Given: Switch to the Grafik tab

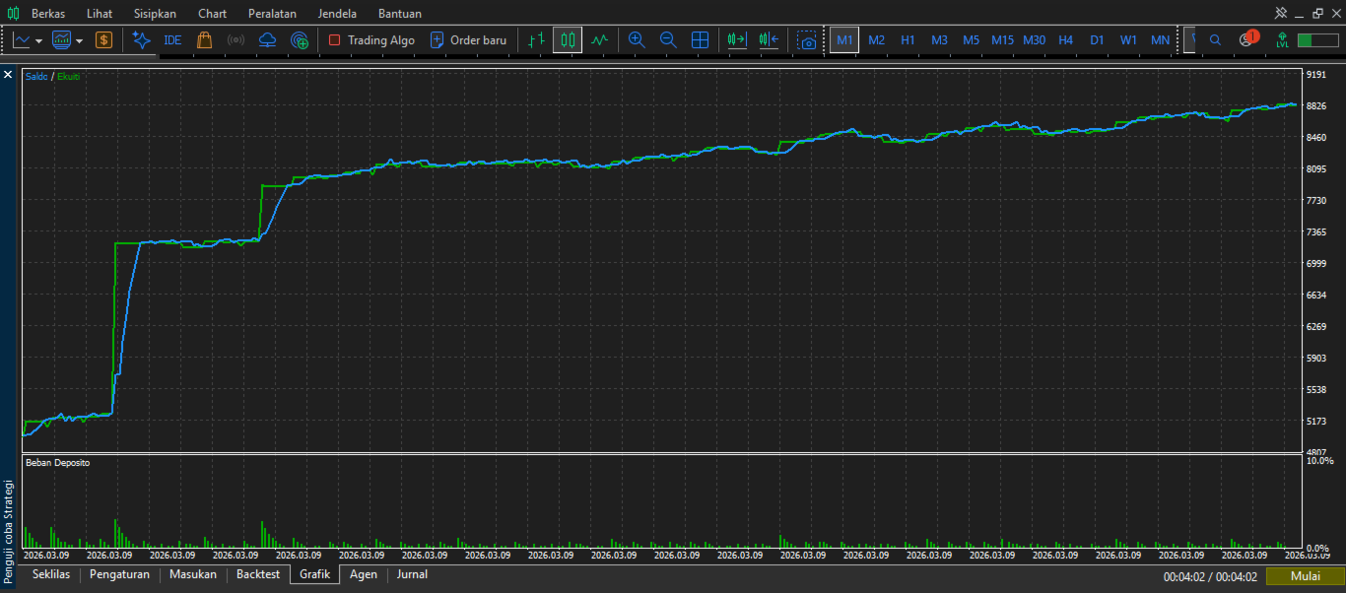Looking at the screenshot, I should pos(315,574).
